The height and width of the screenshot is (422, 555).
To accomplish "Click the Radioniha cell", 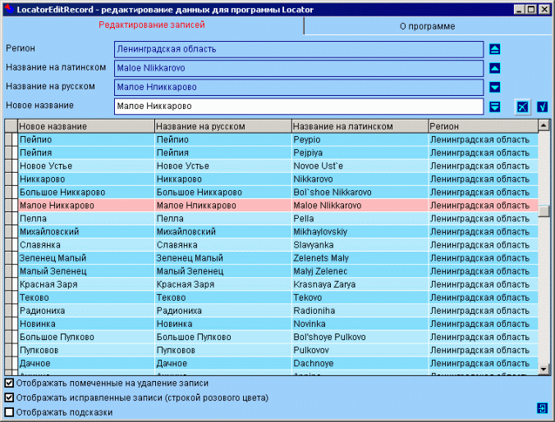I will click(x=360, y=311).
